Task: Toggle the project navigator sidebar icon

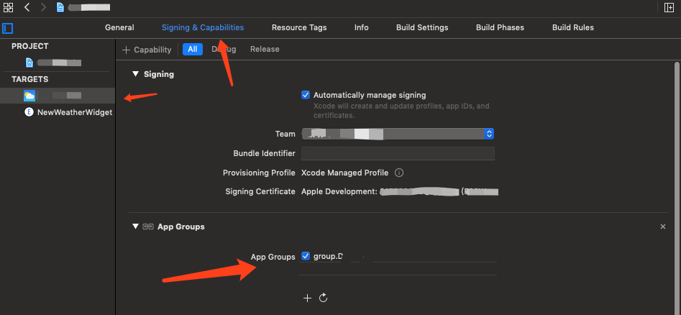Action: pyautogui.click(x=8, y=29)
